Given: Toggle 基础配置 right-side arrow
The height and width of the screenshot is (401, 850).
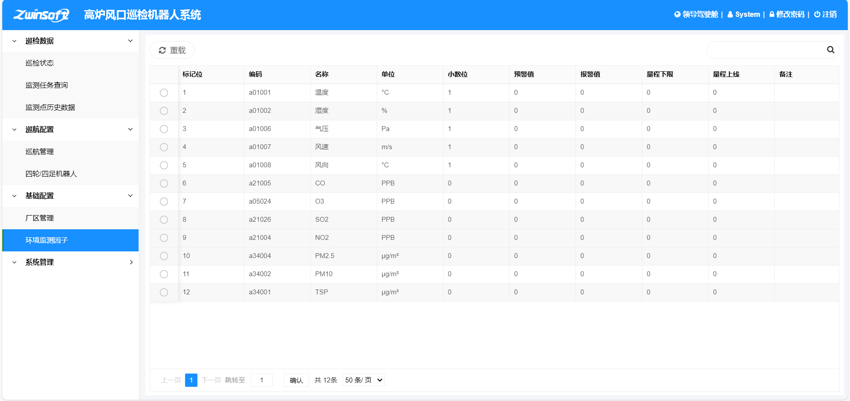Looking at the screenshot, I should 131,196.
